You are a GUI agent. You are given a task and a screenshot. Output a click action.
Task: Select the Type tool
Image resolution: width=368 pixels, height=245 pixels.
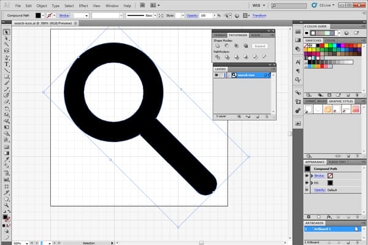(7, 64)
